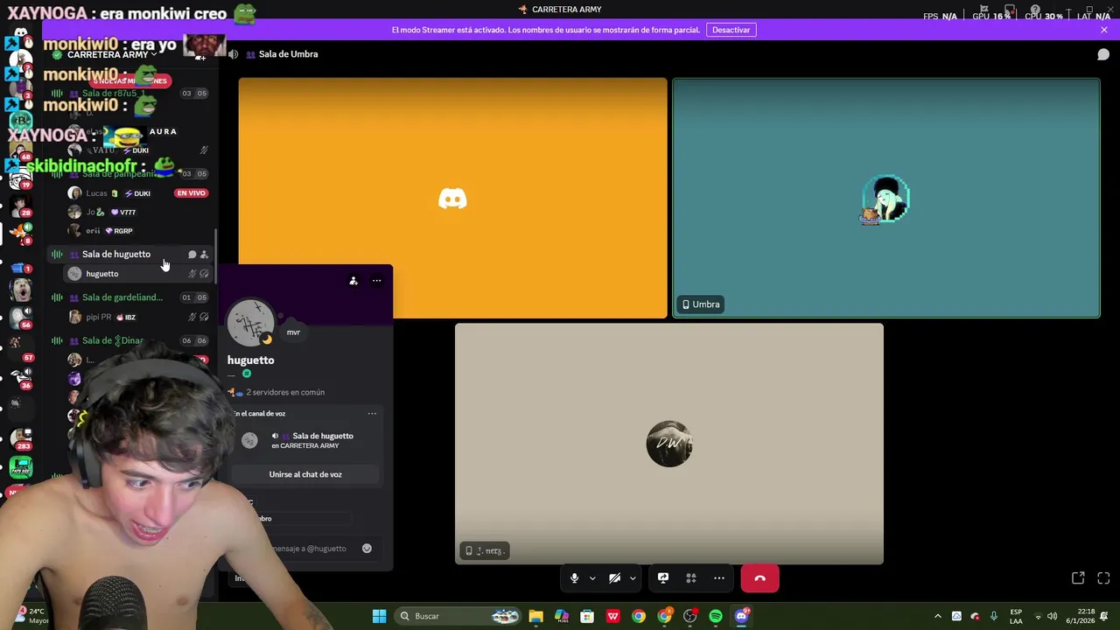Pop out the call window
Image resolution: width=1120 pixels, height=630 pixels.
1078,578
